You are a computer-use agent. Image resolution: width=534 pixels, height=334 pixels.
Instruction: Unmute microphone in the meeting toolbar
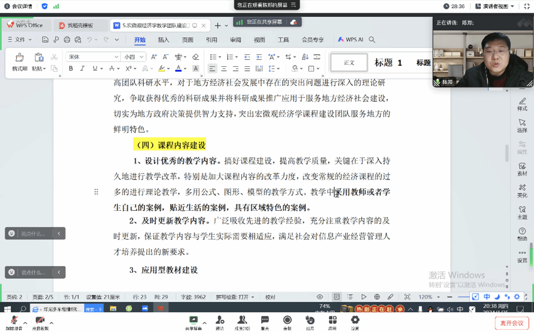click(x=14, y=322)
